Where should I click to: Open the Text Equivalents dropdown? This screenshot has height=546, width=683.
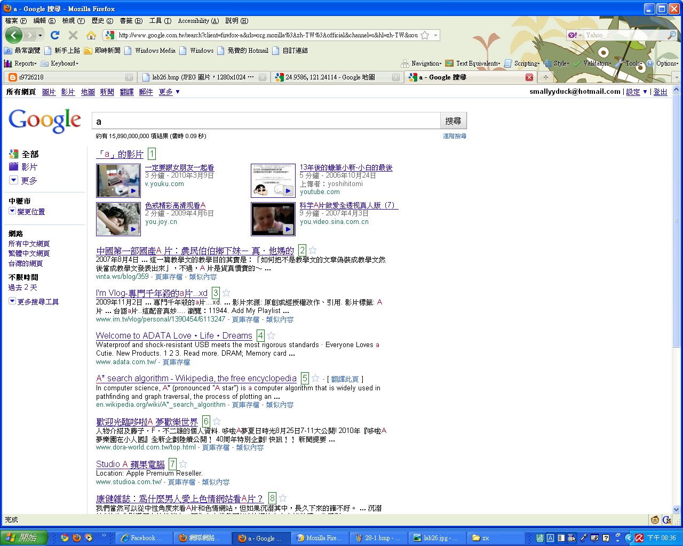473,63
